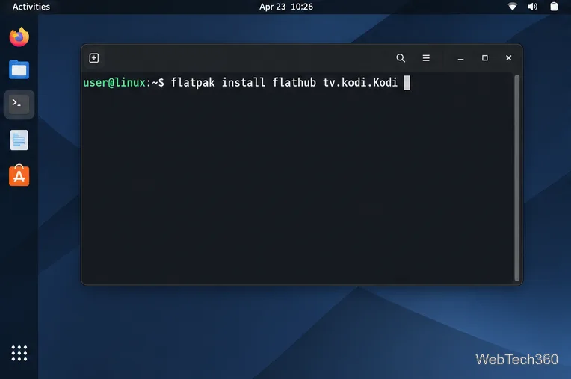Open the Files manager in dock
The width and height of the screenshot is (571, 379).
click(19, 70)
